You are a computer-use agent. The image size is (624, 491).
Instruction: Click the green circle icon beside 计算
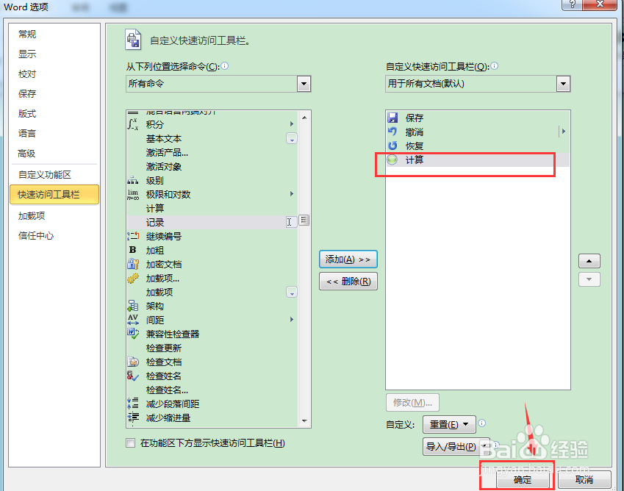[x=392, y=160]
